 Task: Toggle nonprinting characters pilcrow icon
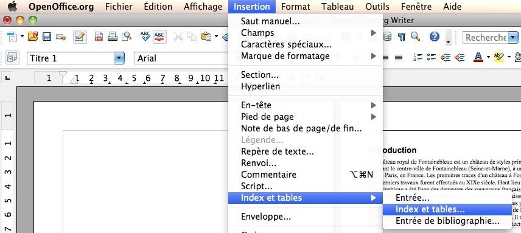pos(401,37)
